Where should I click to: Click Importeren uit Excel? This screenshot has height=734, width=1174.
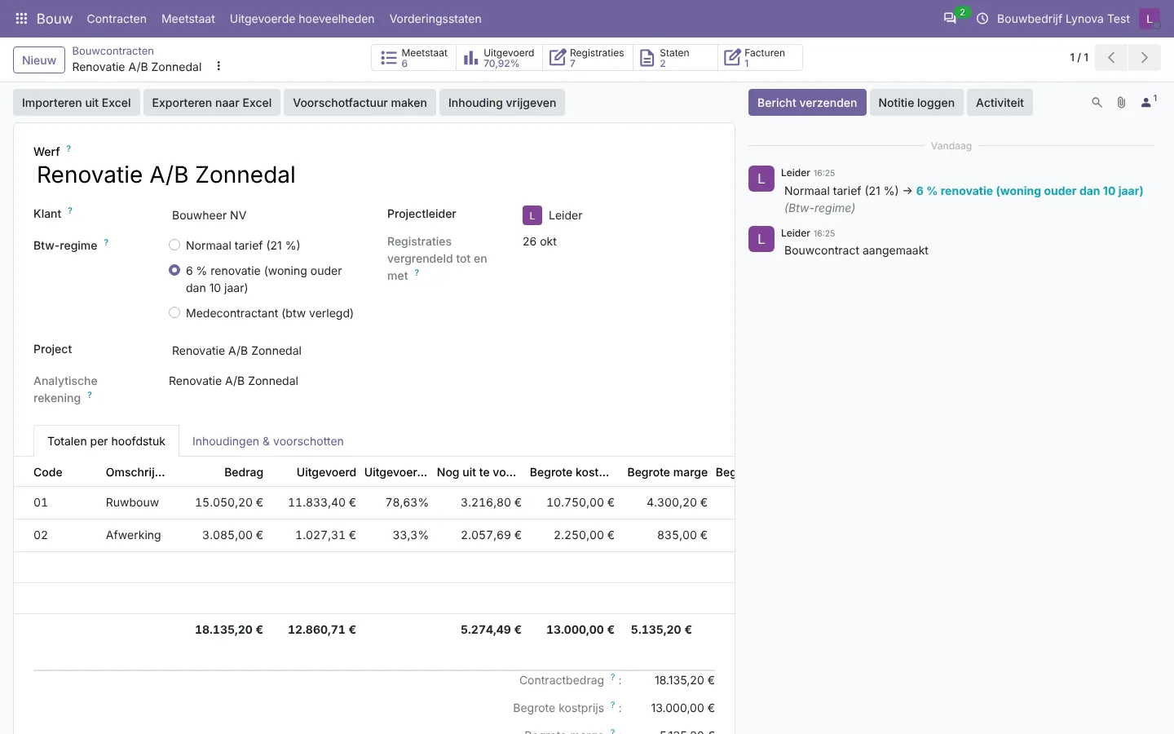click(77, 103)
